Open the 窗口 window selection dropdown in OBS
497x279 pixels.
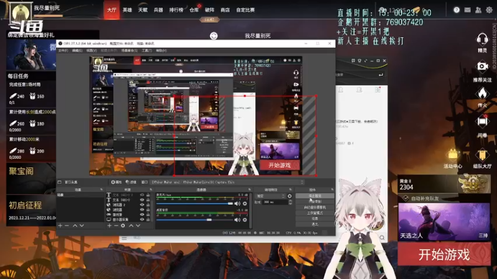click(227, 182)
